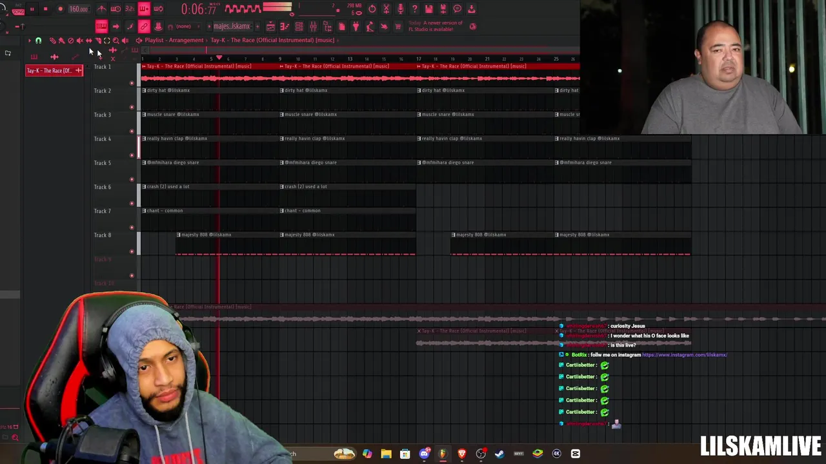
Task: Toggle the 3-2-1 recording countdown
Action: [x=130, y=9]
